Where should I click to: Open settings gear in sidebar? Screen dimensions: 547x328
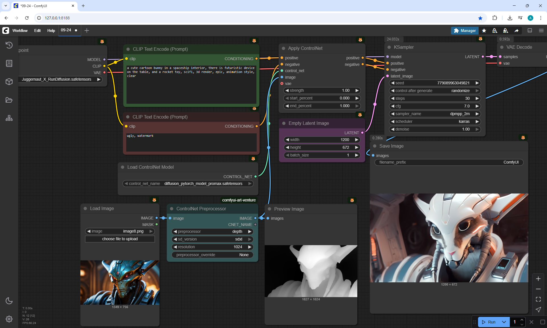coord(9,319)
